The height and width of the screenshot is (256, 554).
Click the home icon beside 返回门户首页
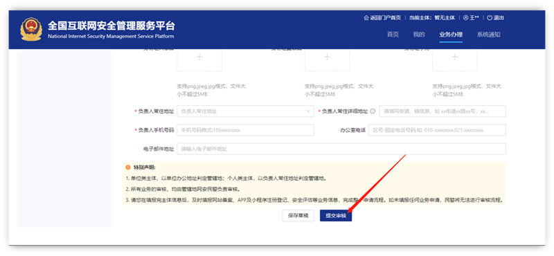click(x=366, y=18)
